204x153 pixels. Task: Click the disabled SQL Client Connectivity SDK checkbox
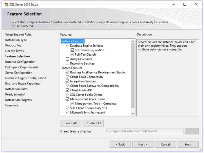(x=68, y=108)
